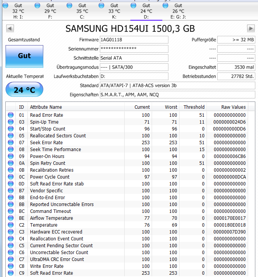Select the C: drive tab
258x277 pixels.
tap(82, 11)
